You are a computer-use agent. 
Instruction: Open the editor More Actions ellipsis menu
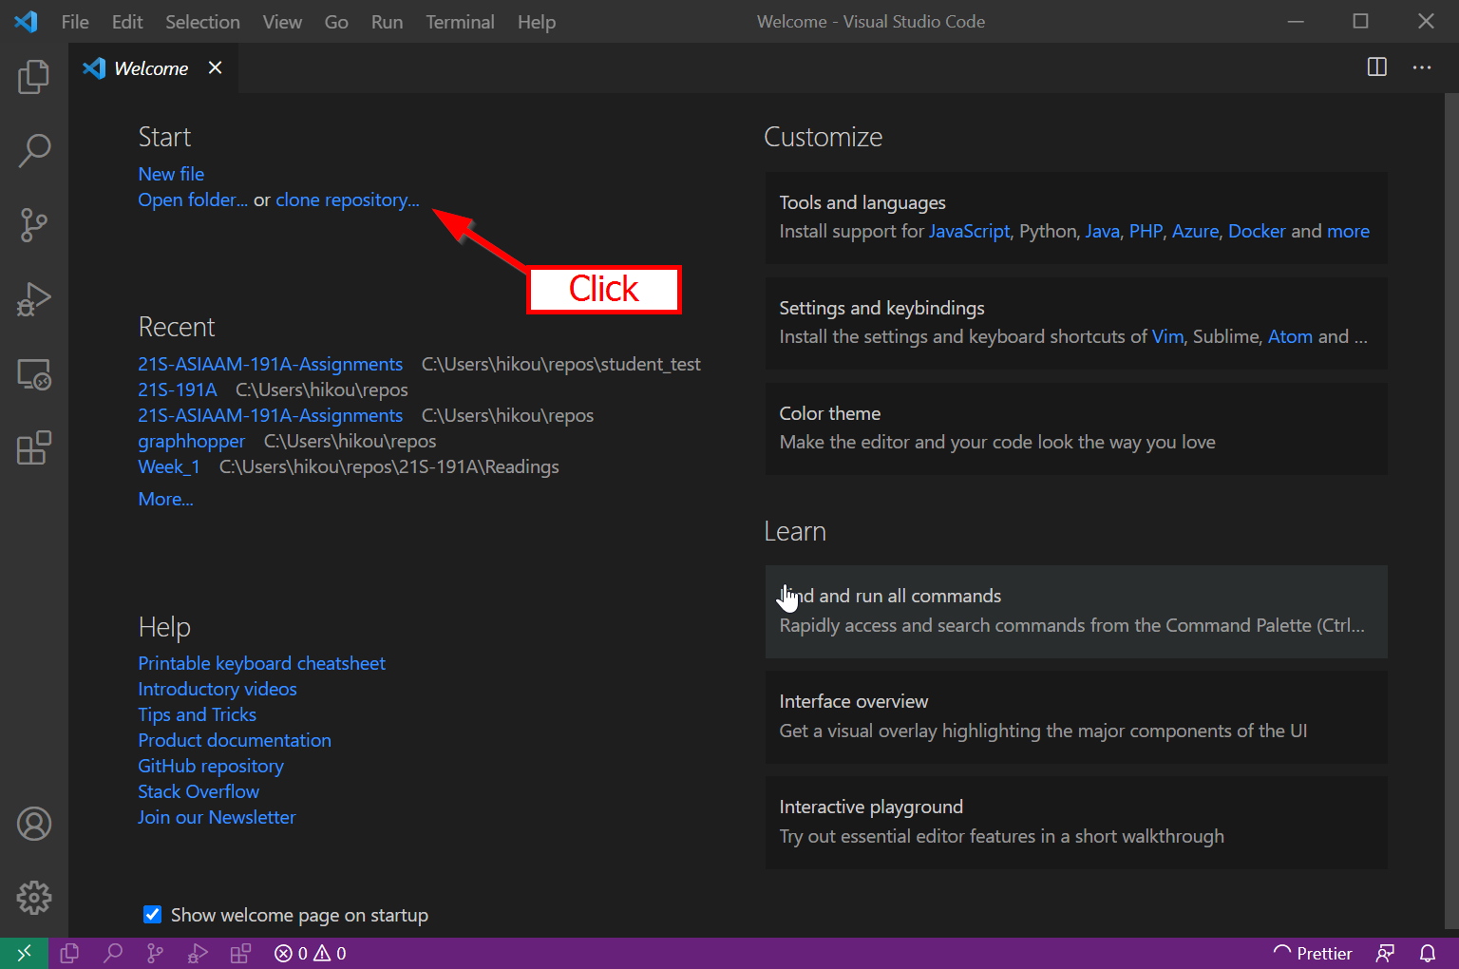[1421, 67]
